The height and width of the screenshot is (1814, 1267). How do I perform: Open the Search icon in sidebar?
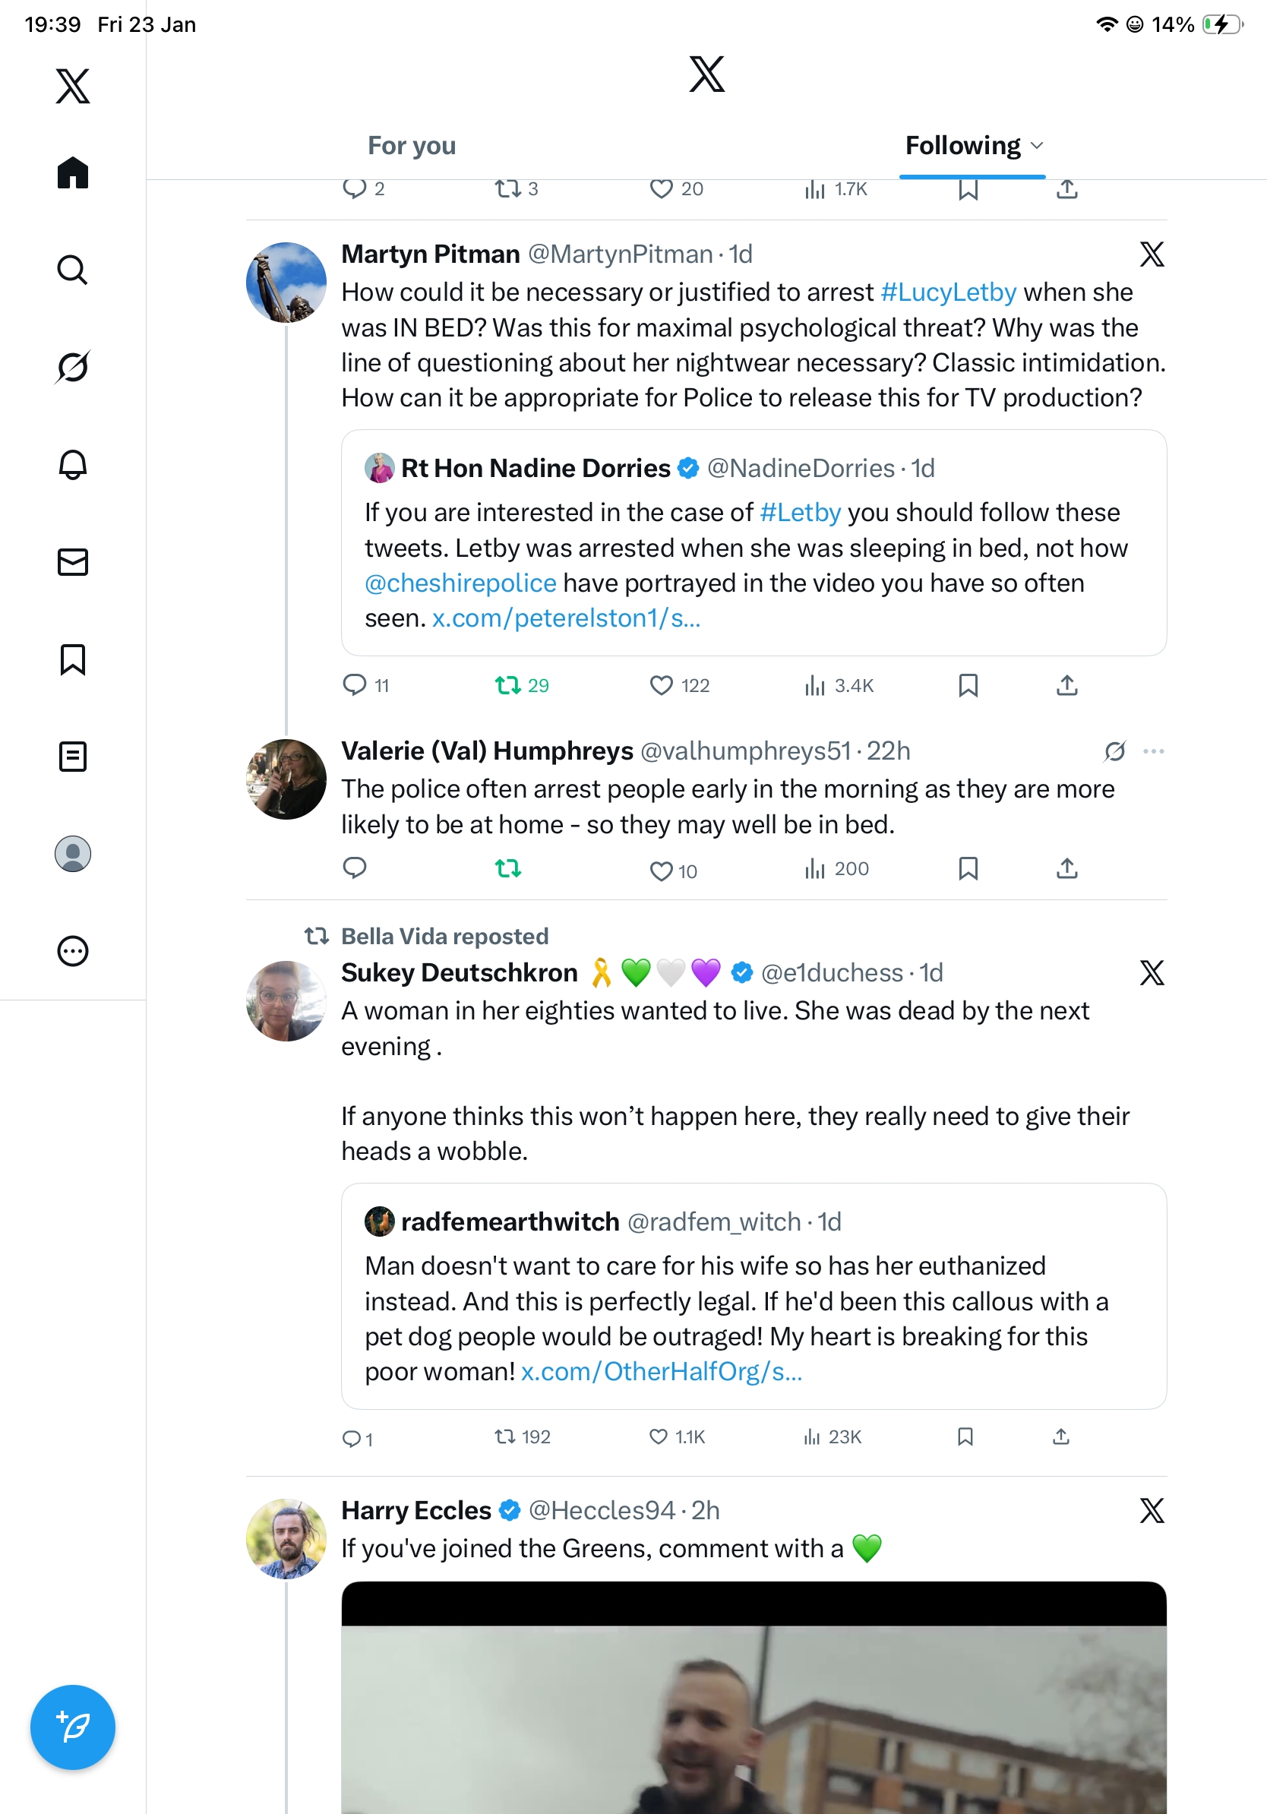[72, 270]
